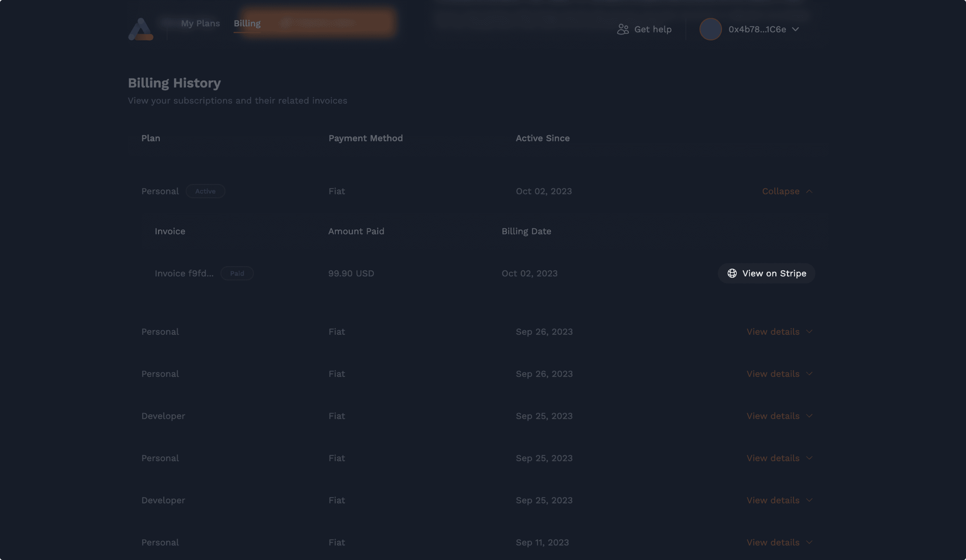The width and height of the screenshot is (966, 560).
Task: Click the Get help people icon
Action: pyautogui.click(x=622, y=29)
